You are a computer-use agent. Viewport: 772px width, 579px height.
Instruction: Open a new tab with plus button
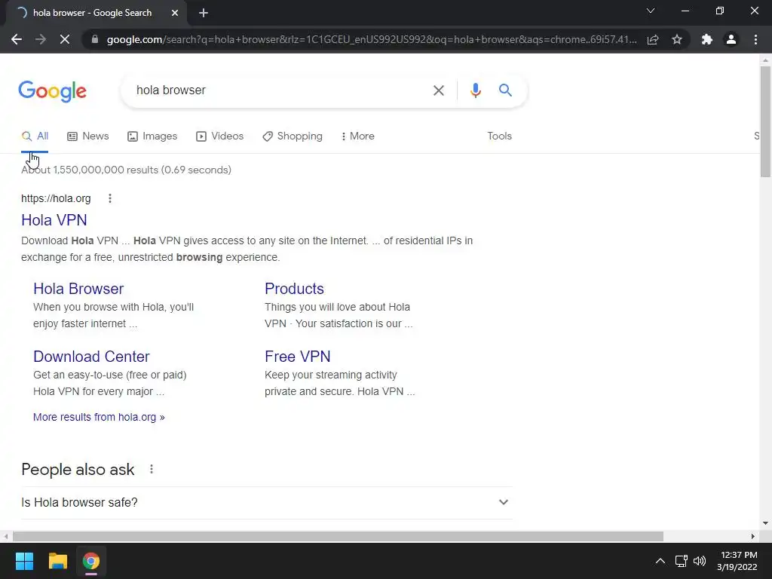[204, 13]
